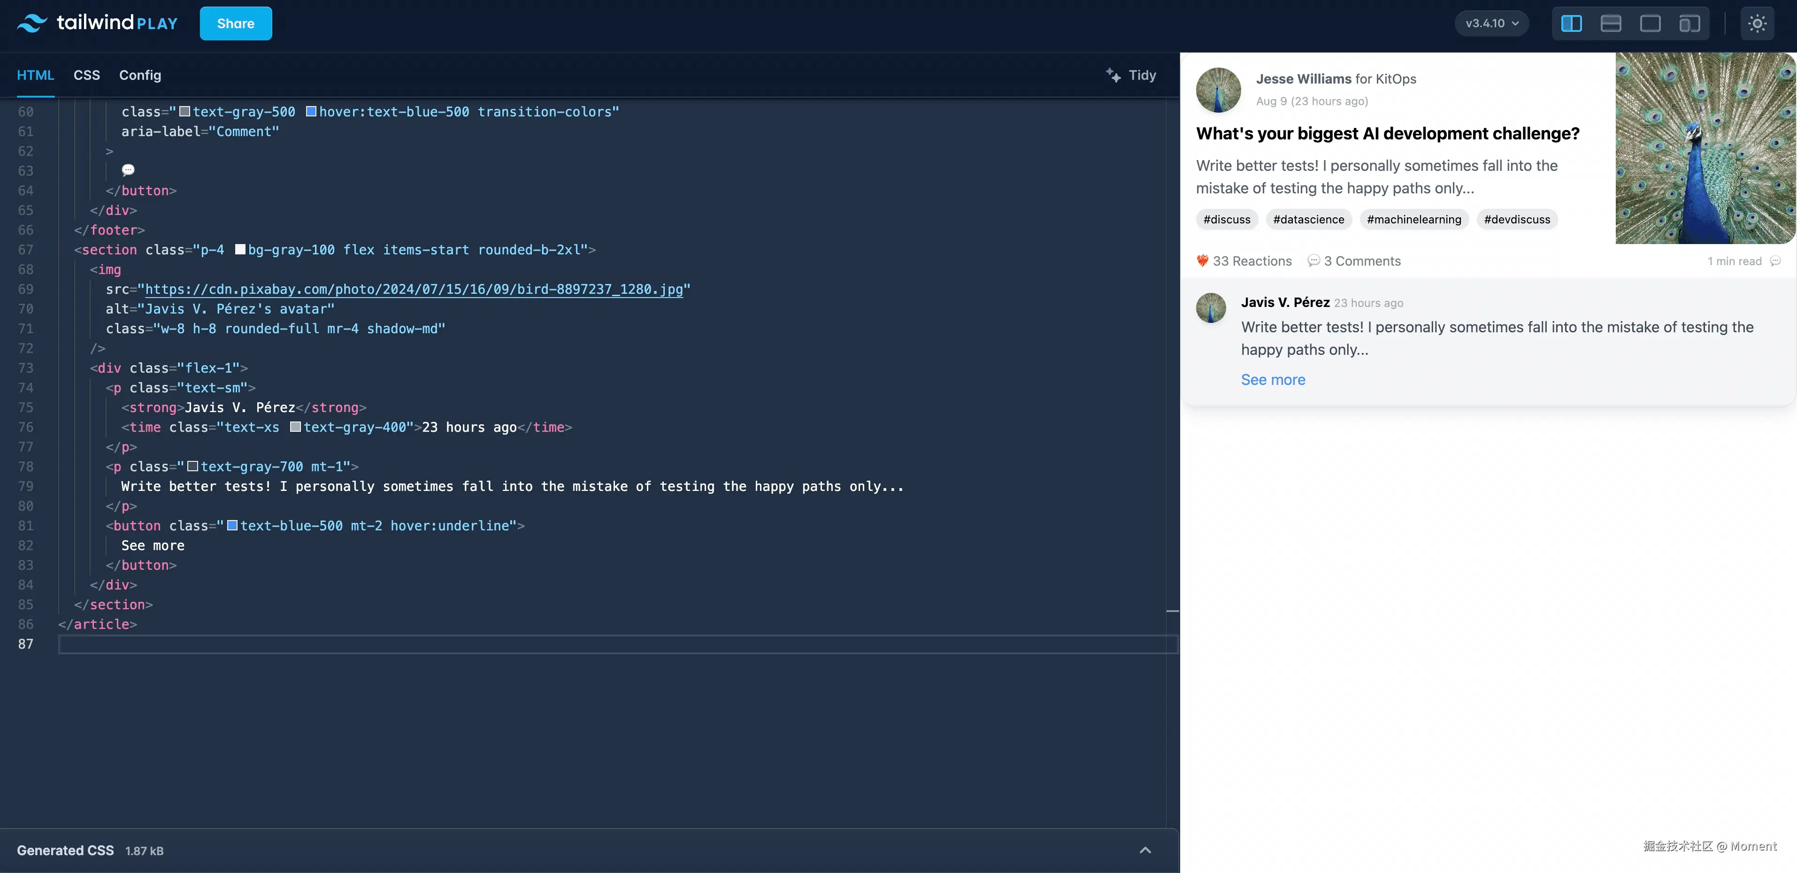1797x873 pixels.
Task: Select the side-by-side split layout icon
Action: [x=1571, y=23]
